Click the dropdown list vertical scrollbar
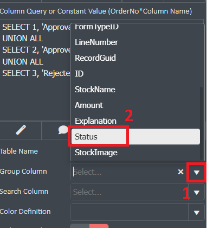 click(201, 123)
